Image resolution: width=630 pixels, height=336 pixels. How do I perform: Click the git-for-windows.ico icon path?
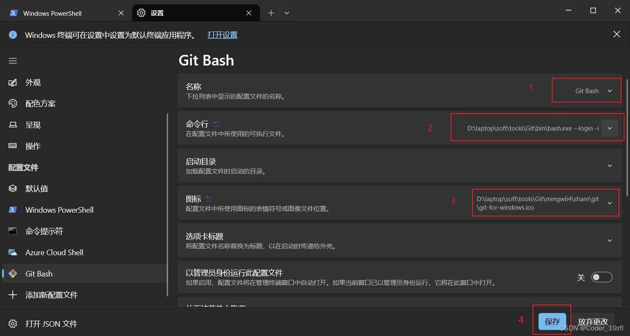[x=538, y=203]
